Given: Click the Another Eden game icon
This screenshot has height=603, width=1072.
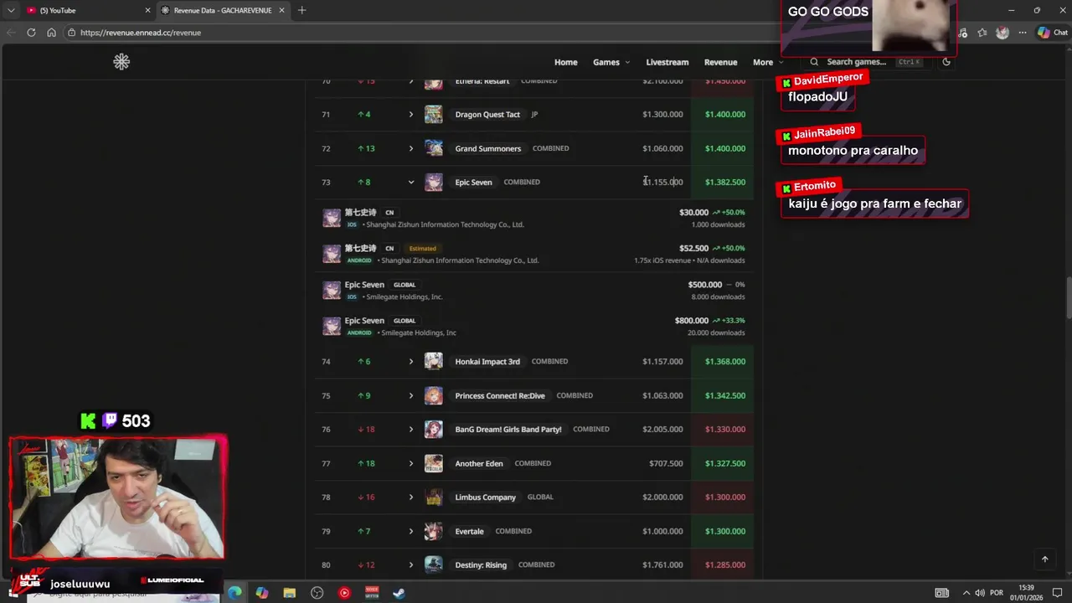Looking at the screenshot, I should (x=433, y=463).
